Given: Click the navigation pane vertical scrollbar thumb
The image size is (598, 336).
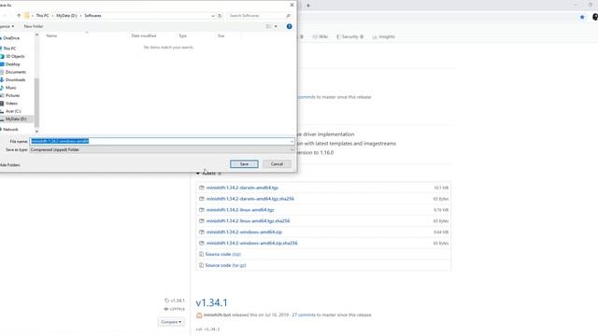Looking at the screenshot, I should point(36,102).
